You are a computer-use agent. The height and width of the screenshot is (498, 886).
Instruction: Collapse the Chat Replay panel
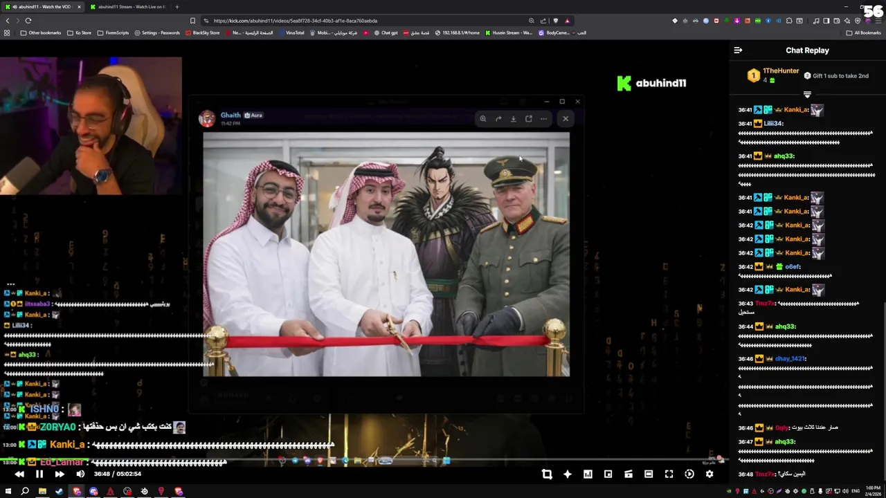point(738,50)
